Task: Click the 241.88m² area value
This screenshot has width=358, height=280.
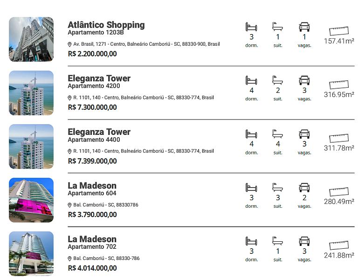Action: click(x=339, y=255)
